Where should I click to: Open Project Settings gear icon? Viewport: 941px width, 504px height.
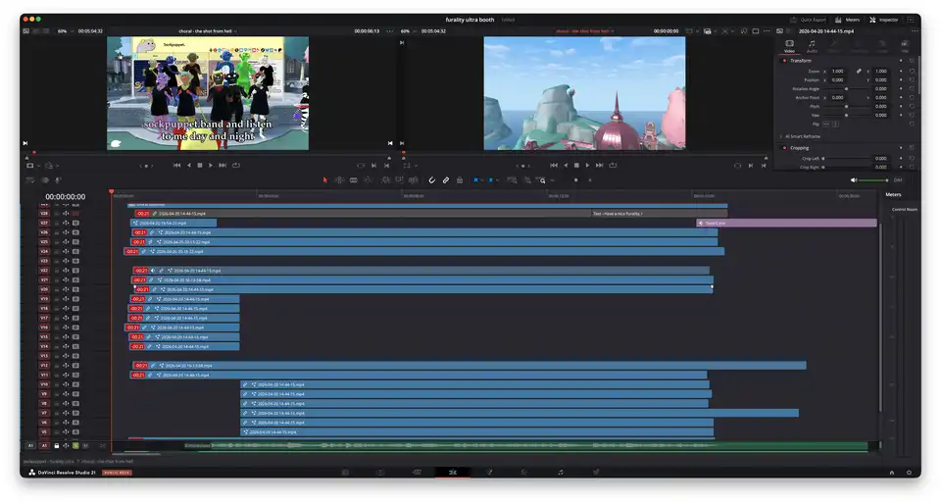[x=910, y=473]
